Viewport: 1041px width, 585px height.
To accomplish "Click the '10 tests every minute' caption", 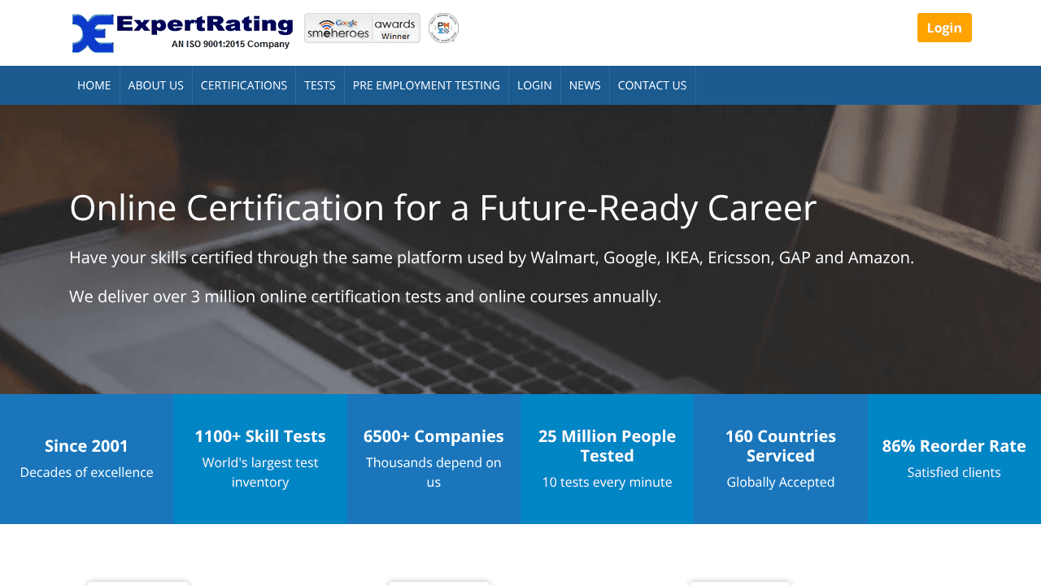I will 607,482.
